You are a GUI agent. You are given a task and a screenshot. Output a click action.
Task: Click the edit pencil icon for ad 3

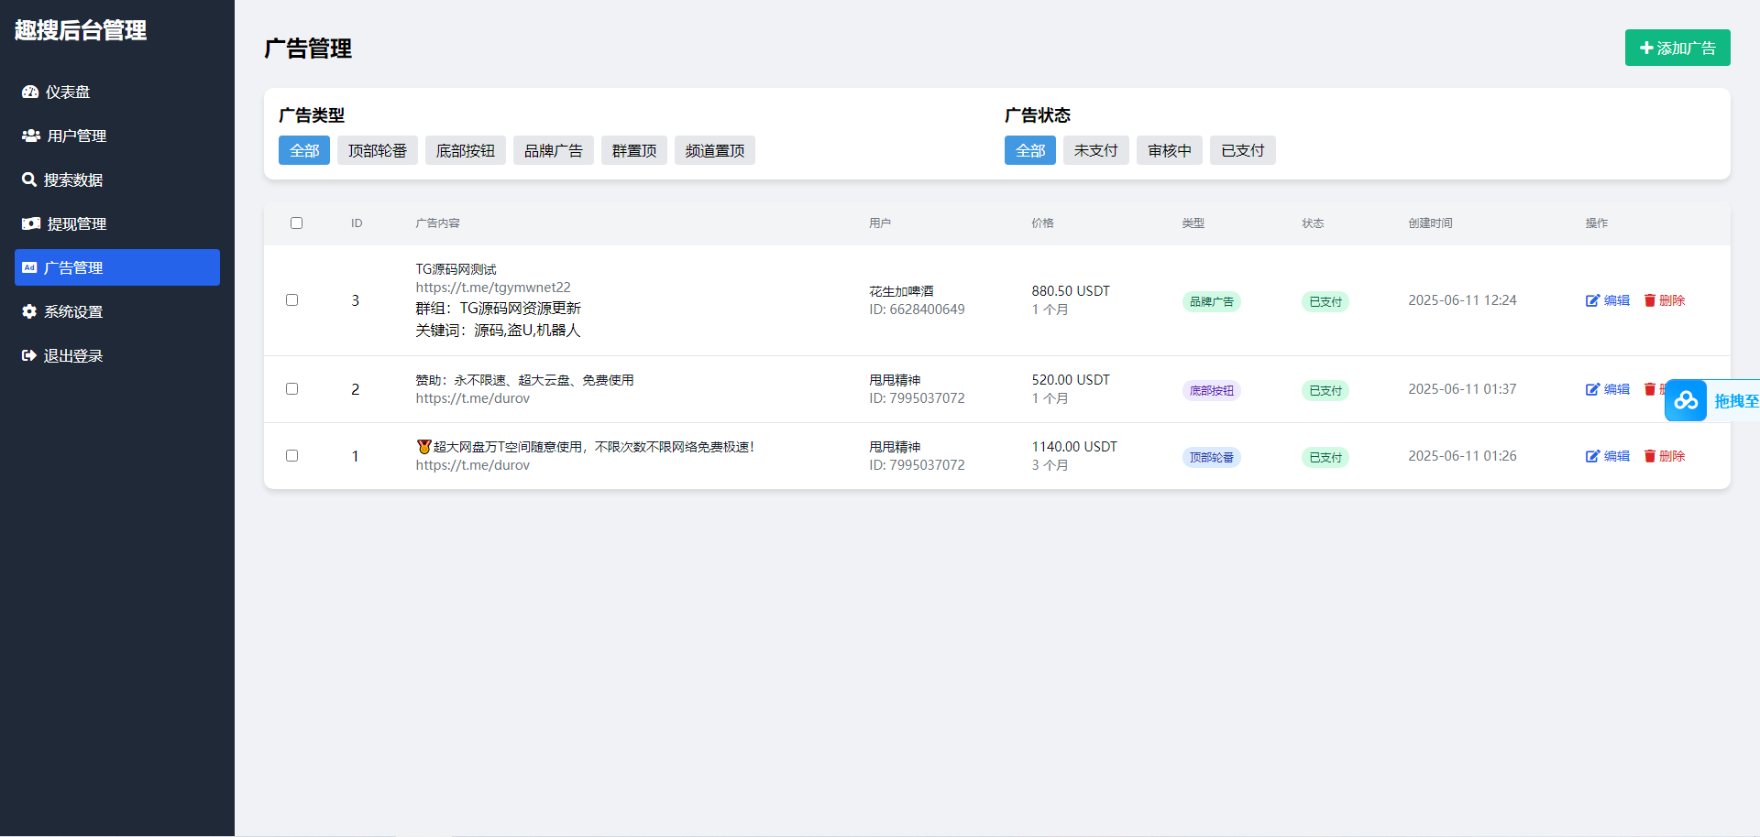coord(1592,300)
